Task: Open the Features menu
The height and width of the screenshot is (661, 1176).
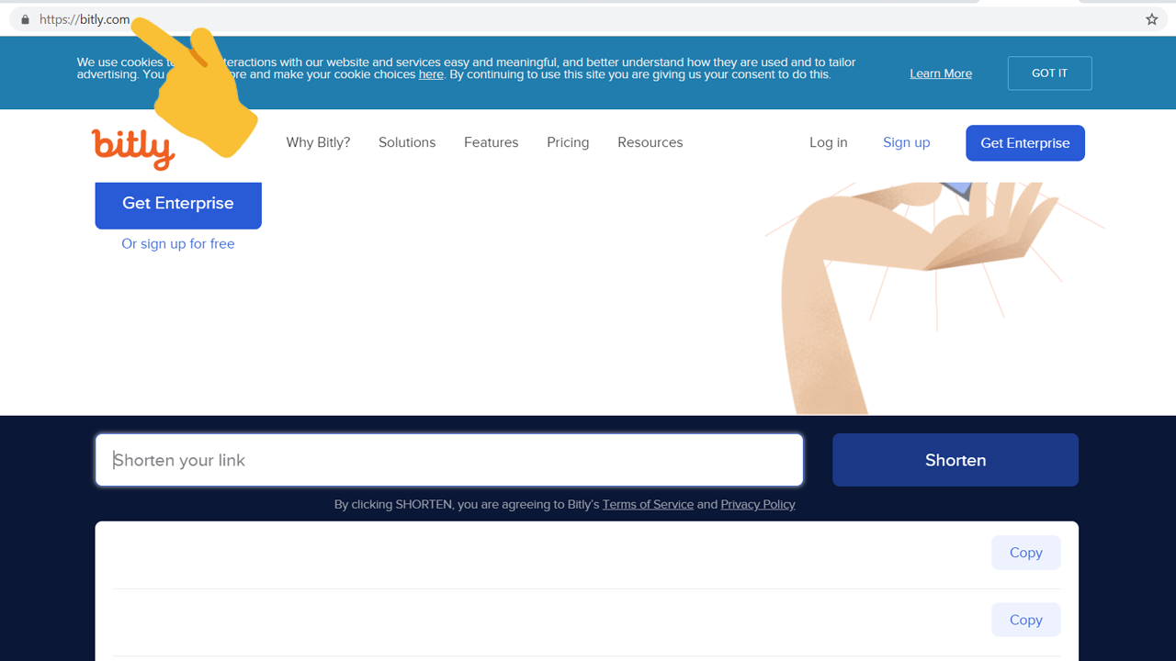Action: tap(492, 142)
